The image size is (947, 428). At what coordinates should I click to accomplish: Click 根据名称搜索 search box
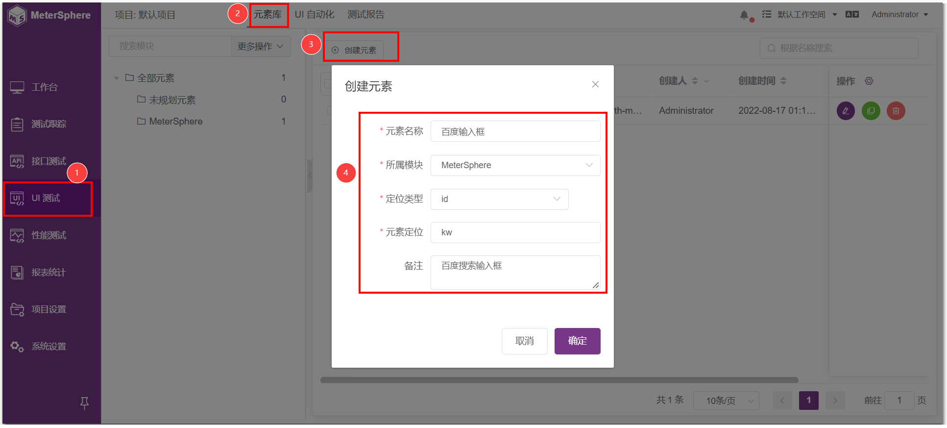tap(839, 48)
